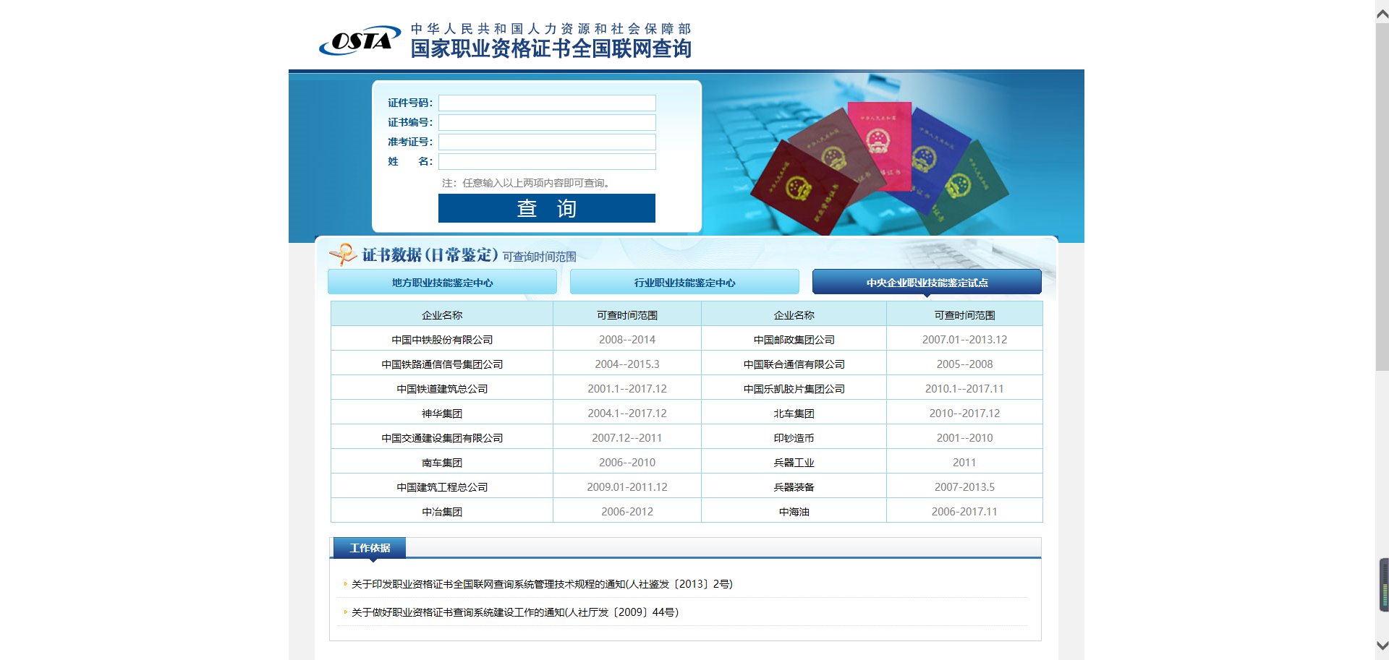Click the scrollbar up arrow at top right

[x=1380, y=13]
